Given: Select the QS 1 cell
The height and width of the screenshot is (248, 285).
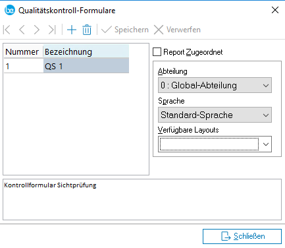Looking at the screenshot, I should [86, 66].
